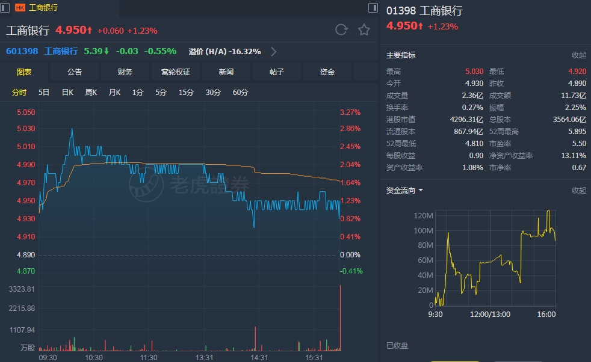The height and width of the screenshot is (362, 591).
Task: Click the 新闻 tab
Action: tap(226, 72)
